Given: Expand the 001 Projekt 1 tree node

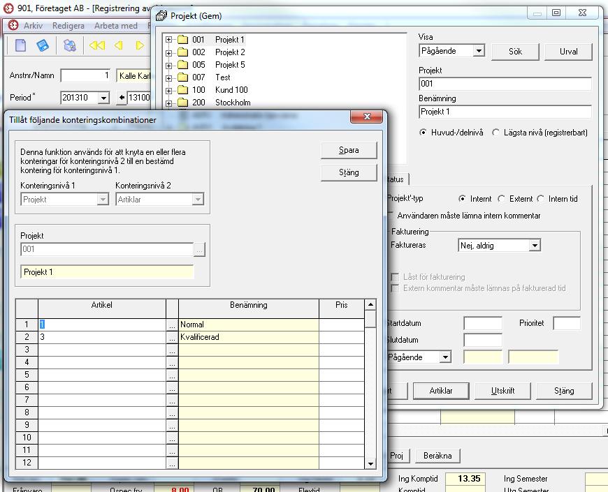Looking at the screenshot, I should (168, 40).
